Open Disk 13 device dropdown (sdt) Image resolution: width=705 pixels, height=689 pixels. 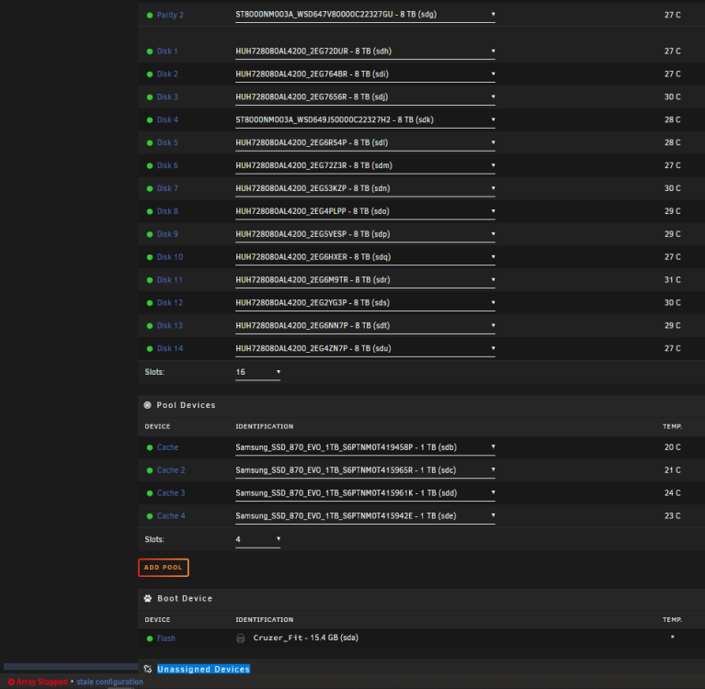[x=365, y=326]
